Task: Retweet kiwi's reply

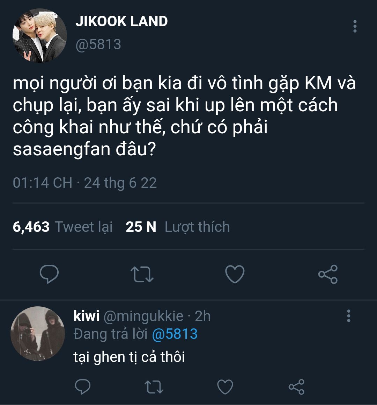Action: (154, 387)
